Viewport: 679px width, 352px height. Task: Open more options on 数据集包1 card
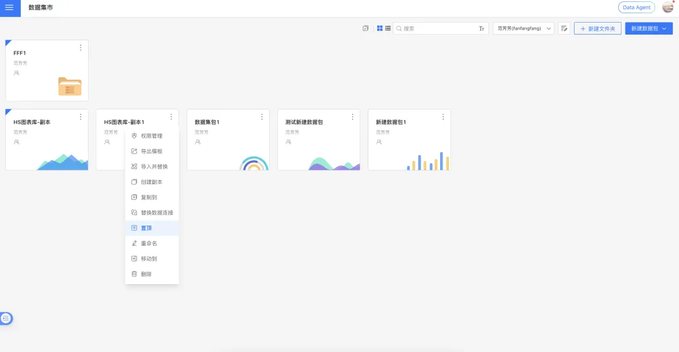[x=262, y=117]
